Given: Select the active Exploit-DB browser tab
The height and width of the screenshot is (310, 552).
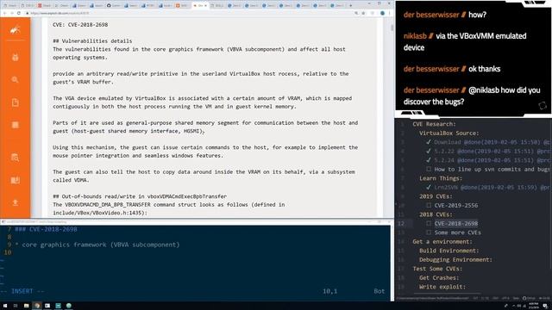Looking at the screenshot, I should (199, 6).
